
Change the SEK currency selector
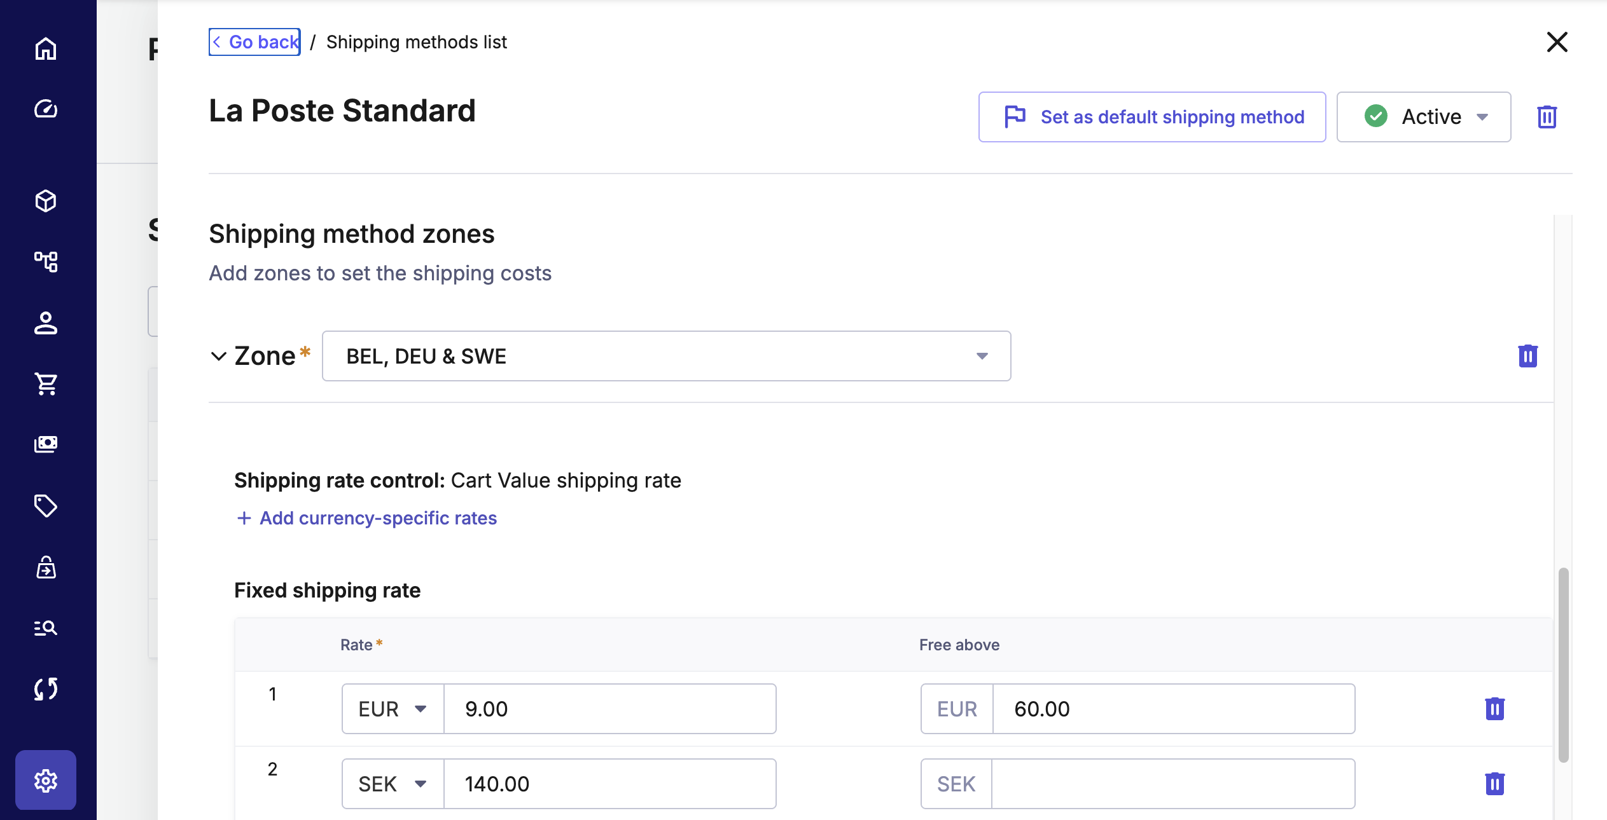pos(393,784)
